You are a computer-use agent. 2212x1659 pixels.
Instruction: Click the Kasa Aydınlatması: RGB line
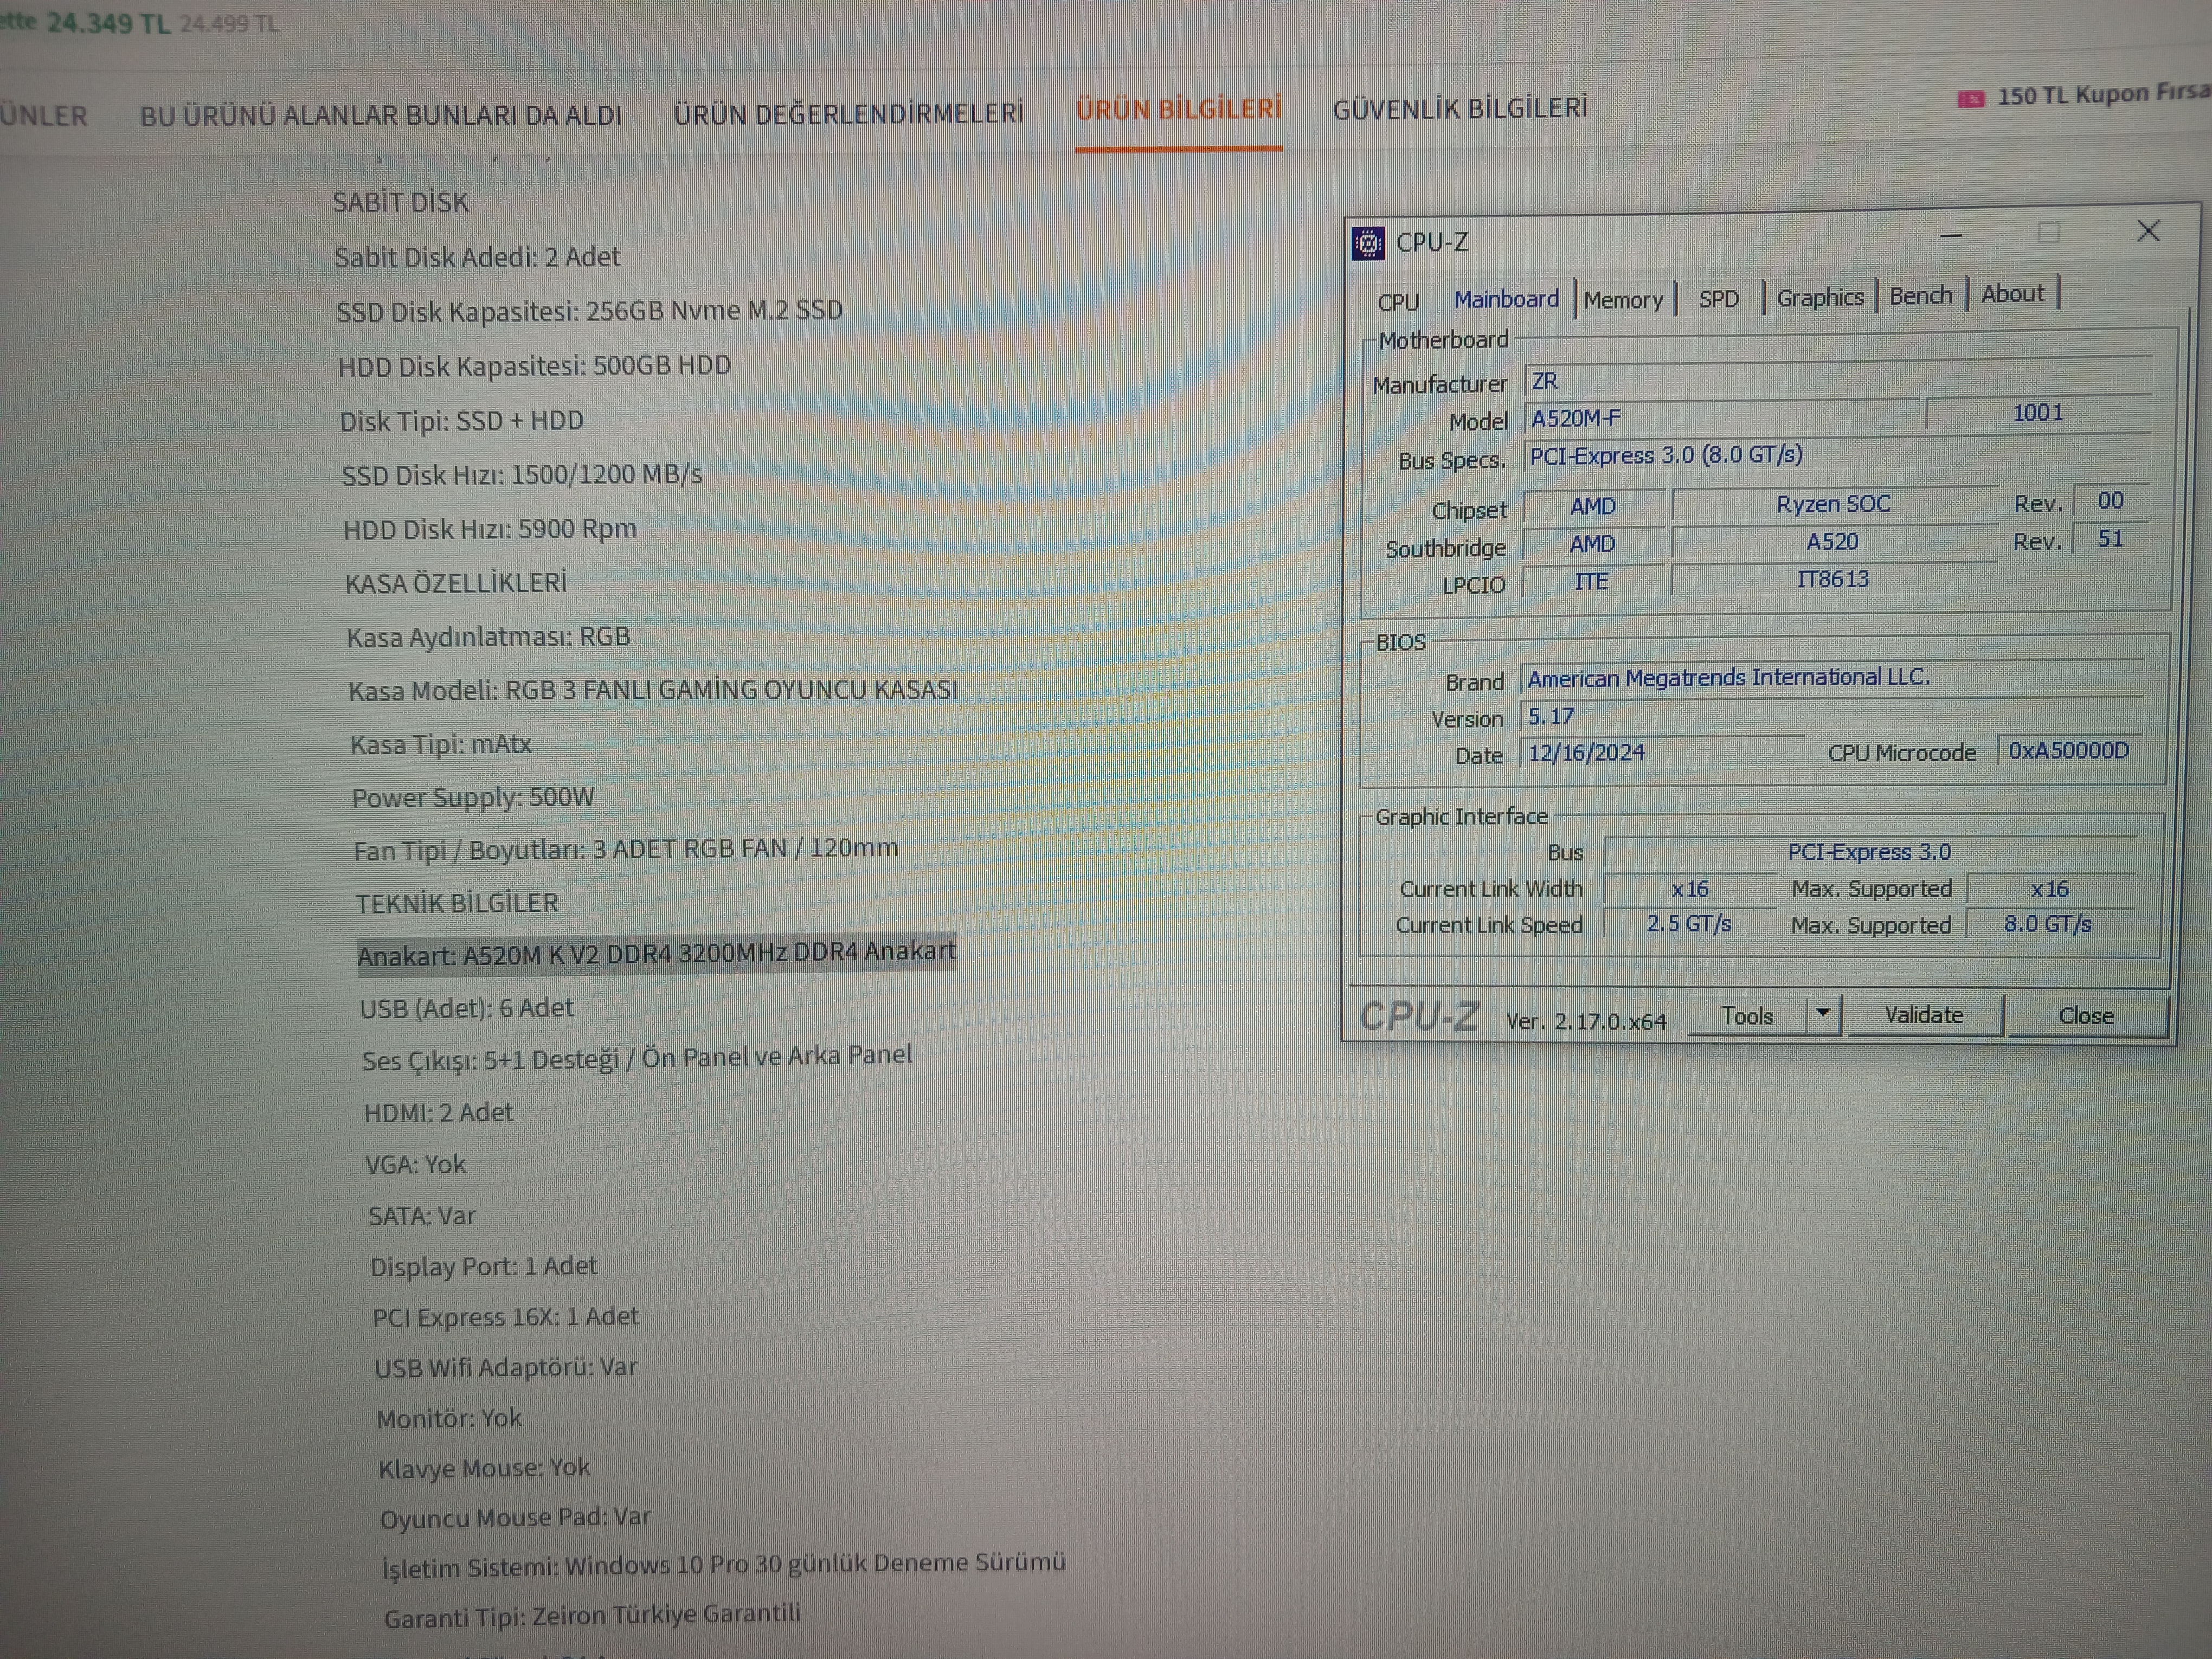(488, 637)
